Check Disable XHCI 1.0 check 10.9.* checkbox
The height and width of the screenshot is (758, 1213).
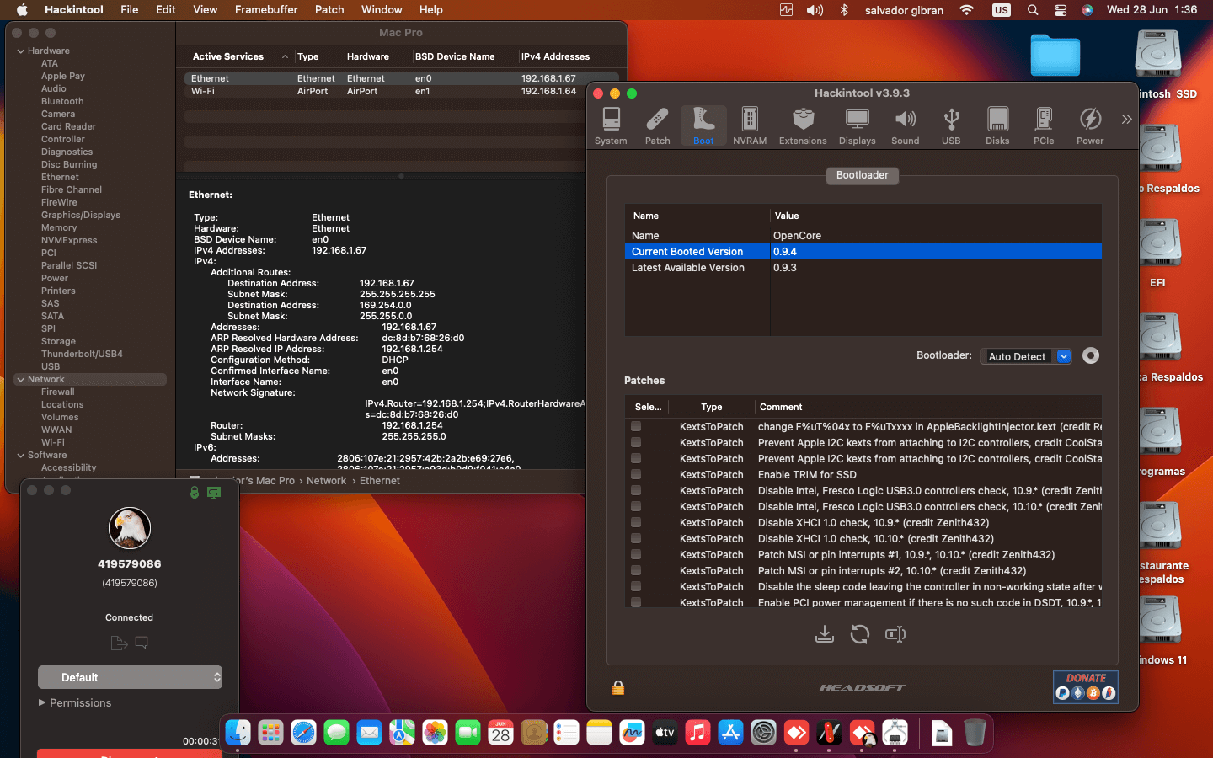[x=636, y=522]
